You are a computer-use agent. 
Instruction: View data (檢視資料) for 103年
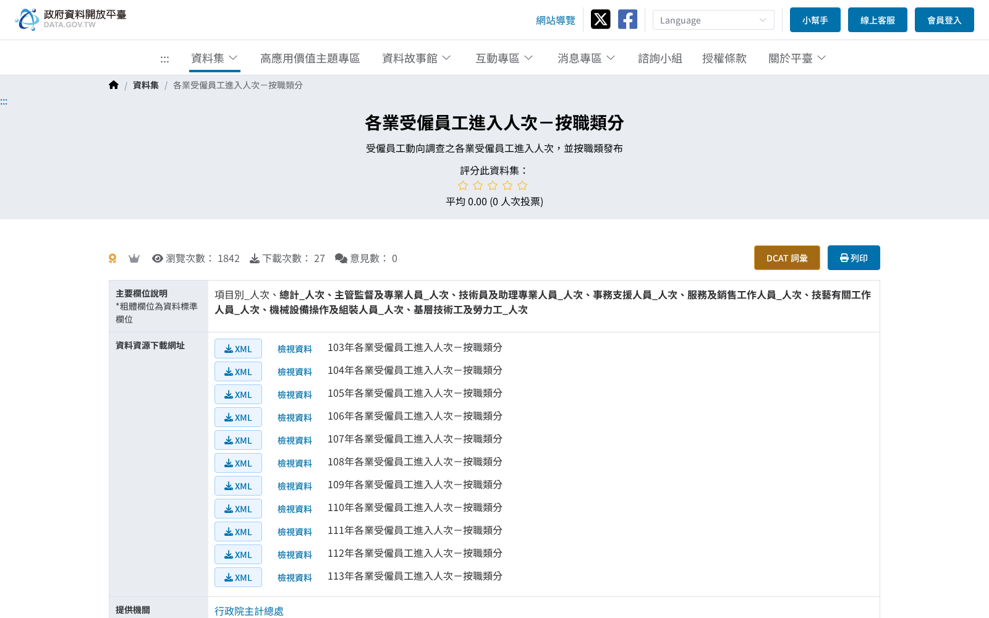[295, 349]
